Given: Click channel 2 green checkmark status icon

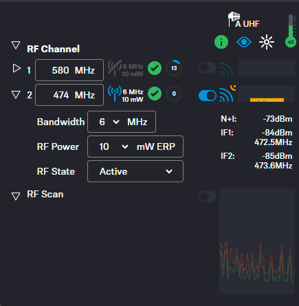Looking at the screenshot, I should (155, 94).
